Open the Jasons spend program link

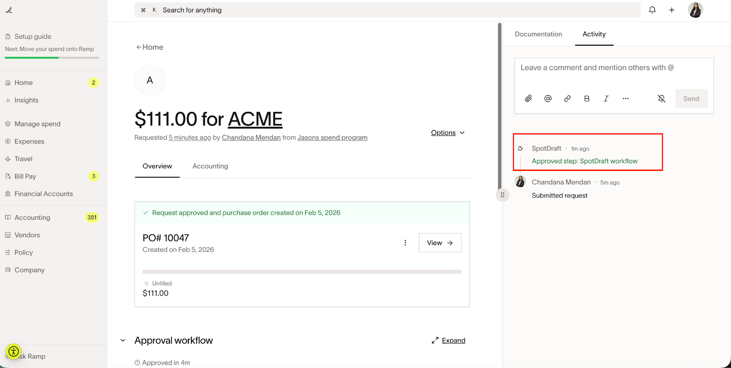coord(332,138)
